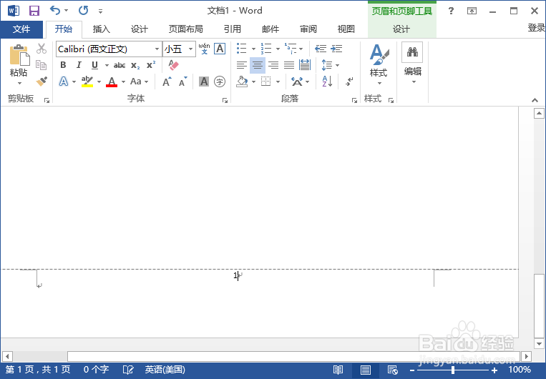Switch to the 审阅 tab
Screen dimensions: 546x379
pyautogui.click(x=308, y=29)
